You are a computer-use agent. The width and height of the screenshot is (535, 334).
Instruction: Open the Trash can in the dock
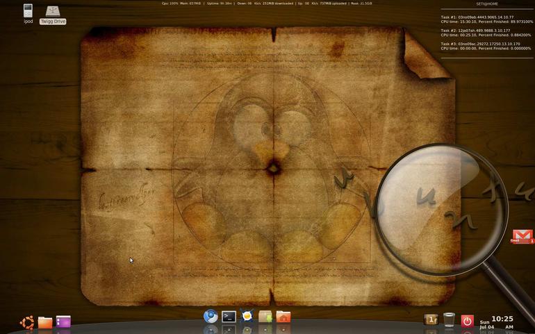(x=449, y=319)
